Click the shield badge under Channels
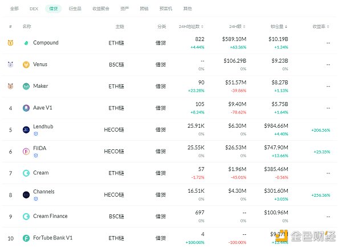The image size is (342, 248). click(x=35, y=199)
